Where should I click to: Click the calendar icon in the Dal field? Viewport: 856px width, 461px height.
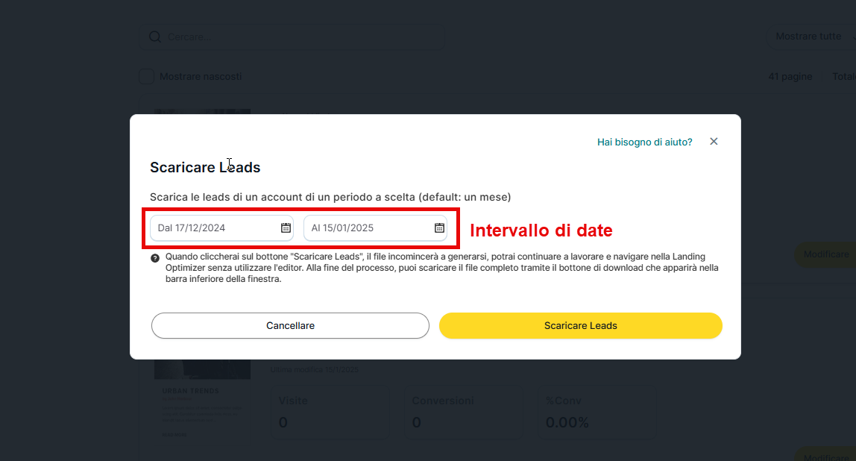286,228
